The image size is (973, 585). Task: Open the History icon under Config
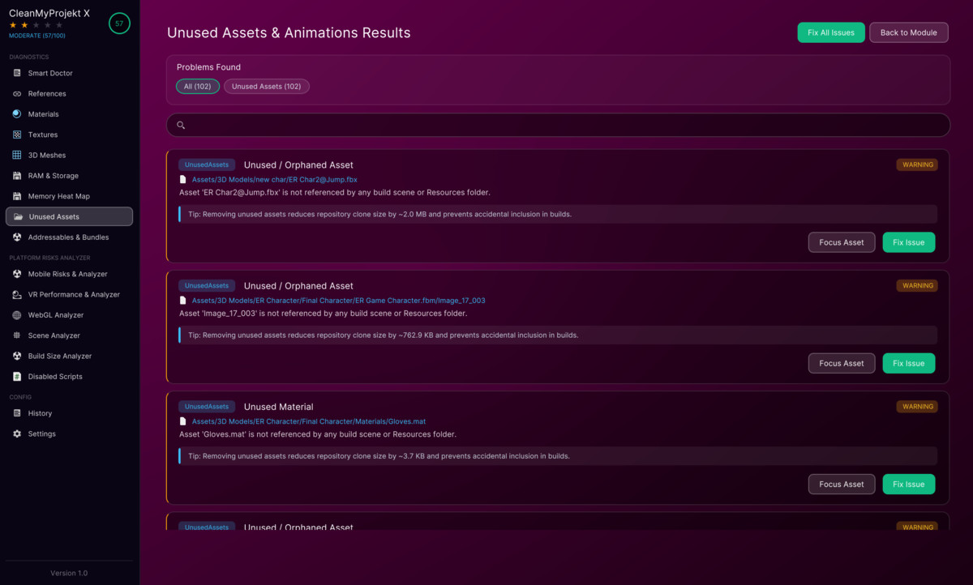point(17,413)
